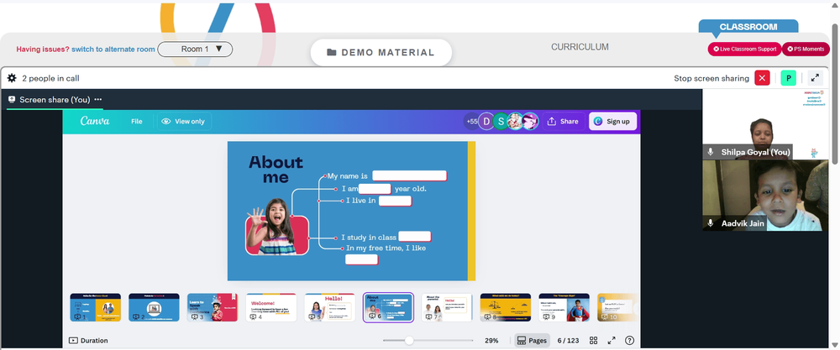Screen dimensions: 840x350
Task: Open call settings gear icon
Action: coord(12,78)
